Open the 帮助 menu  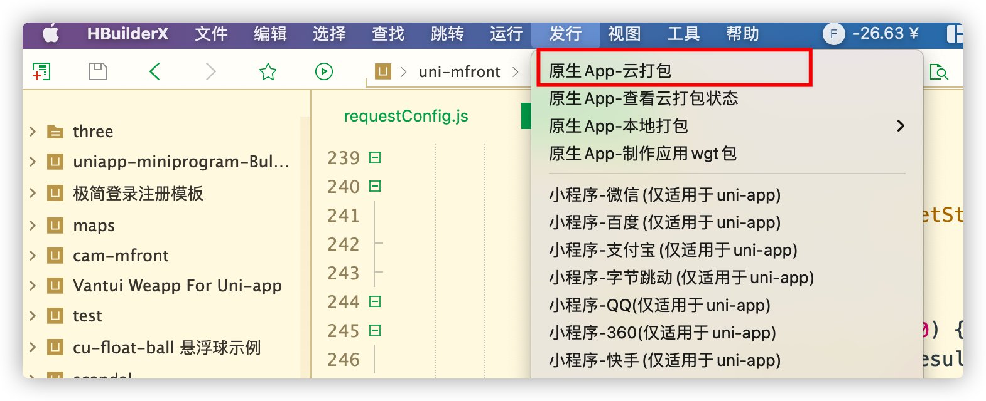pos(742,34)
